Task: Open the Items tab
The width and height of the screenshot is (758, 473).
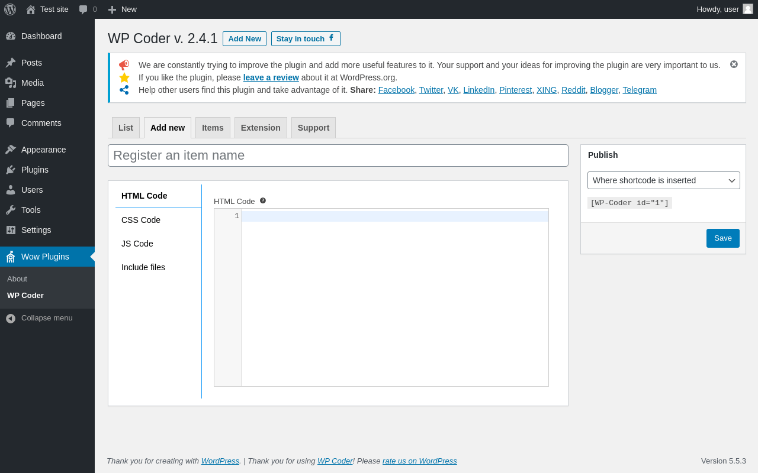Action: tap(213, 128)
